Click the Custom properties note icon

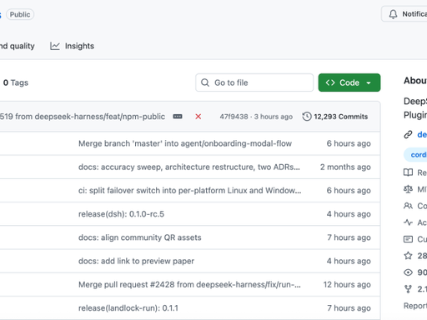[408, 239]
